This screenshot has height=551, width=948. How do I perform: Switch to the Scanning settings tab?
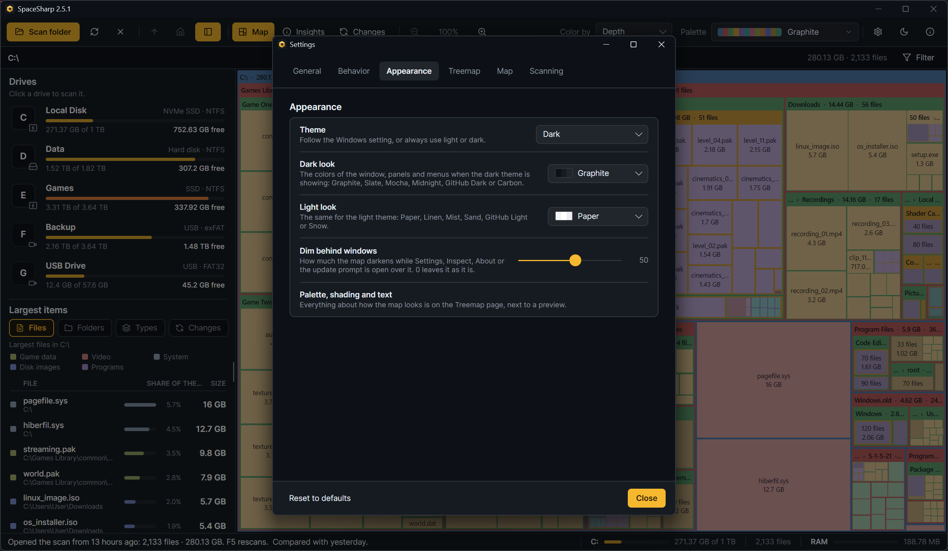546,71
